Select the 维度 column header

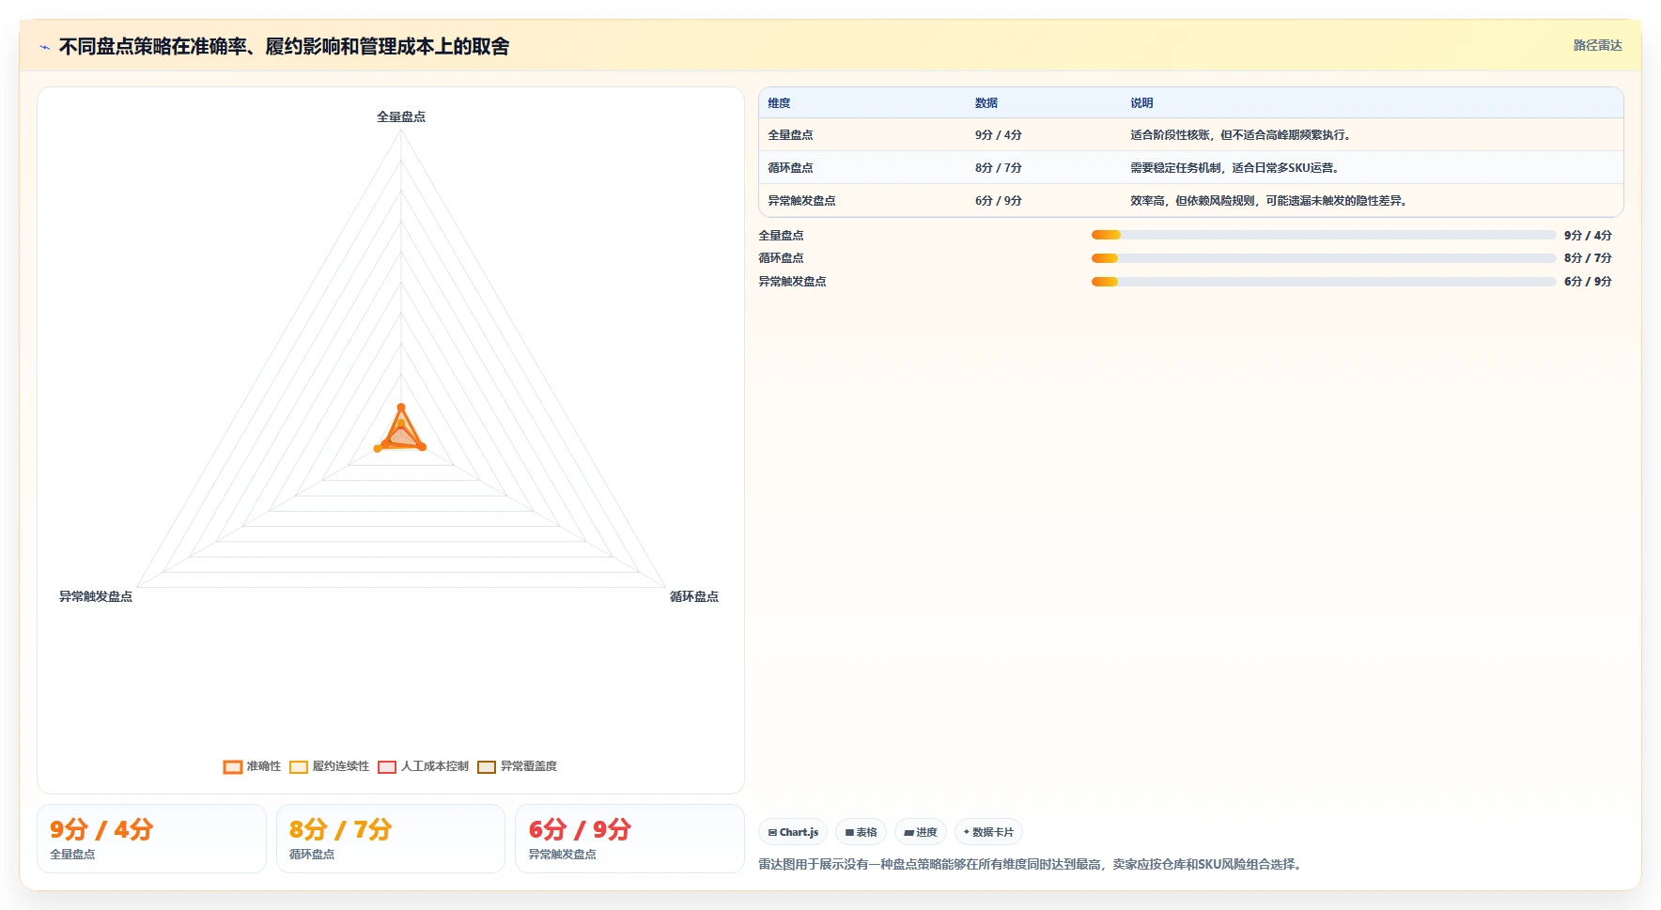point(779,103)
